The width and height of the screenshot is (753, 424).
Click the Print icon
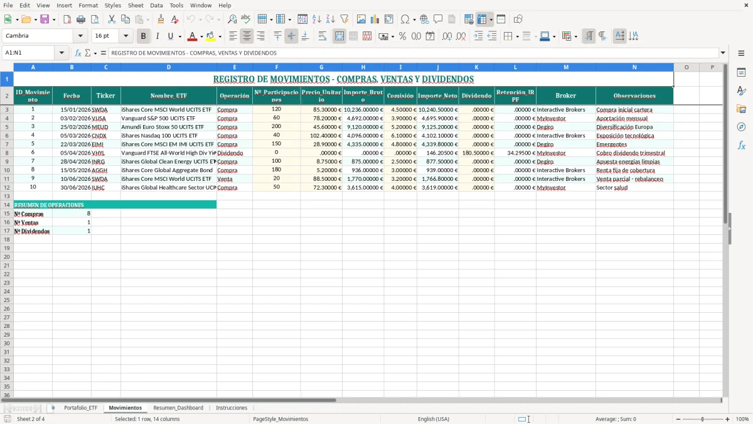[x=81, y=19]
